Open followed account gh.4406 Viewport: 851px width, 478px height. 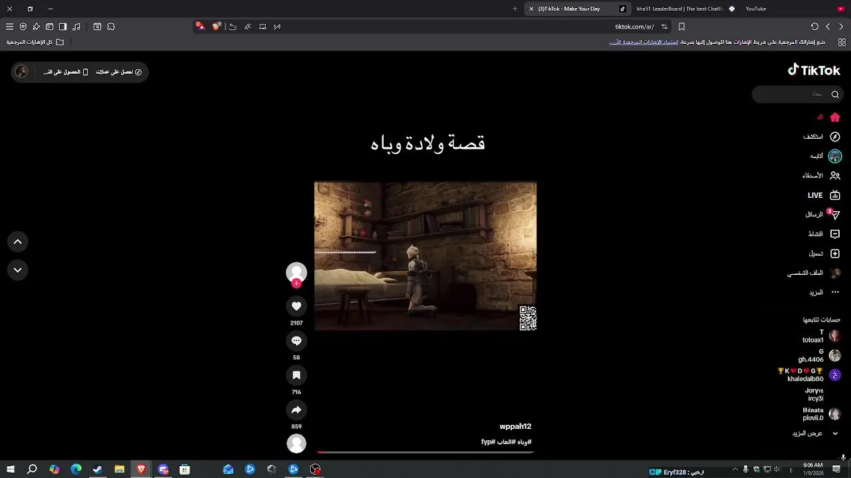[x=819, y=356]
